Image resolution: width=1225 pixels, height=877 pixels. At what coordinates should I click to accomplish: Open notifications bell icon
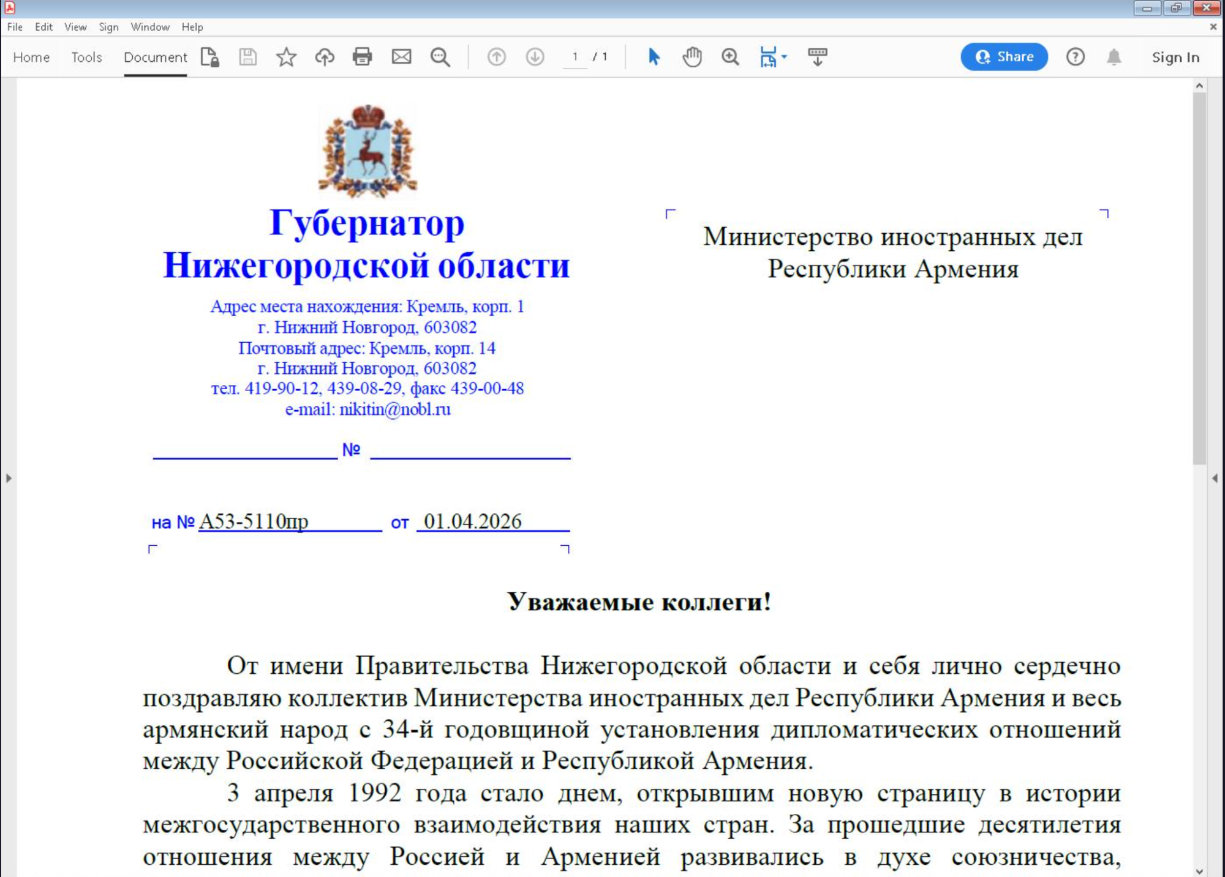1114,57
